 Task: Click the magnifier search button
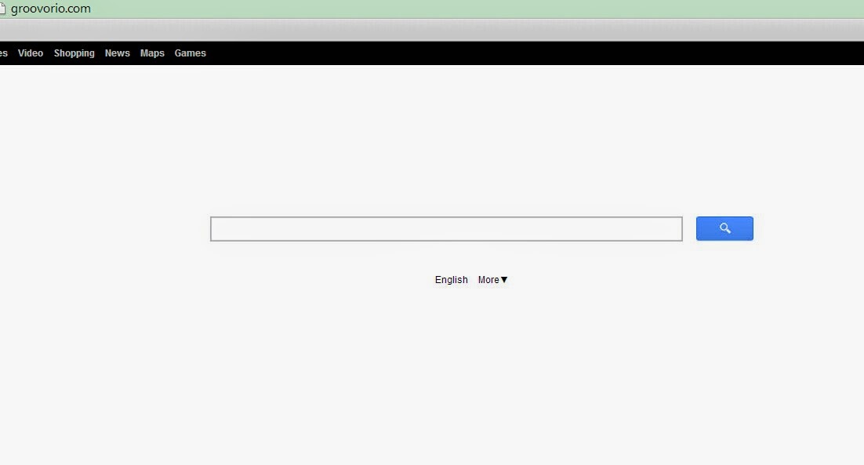tap(724, 228)
